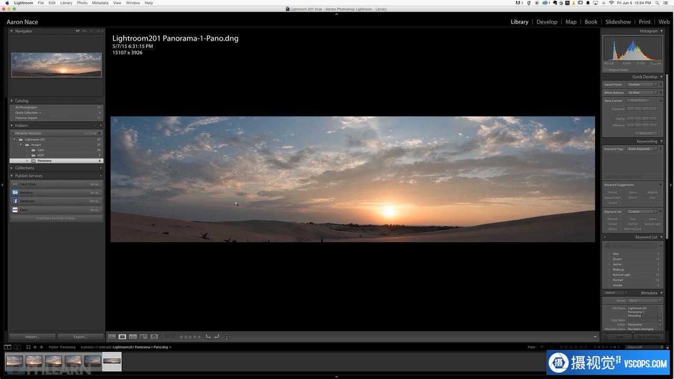Click the add folder plus icon
The image size is (674, 379).
coord(101,126)
